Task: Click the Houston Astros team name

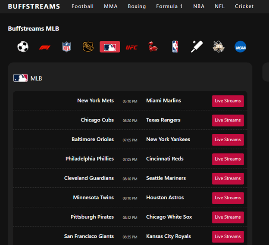Action: 165,197
